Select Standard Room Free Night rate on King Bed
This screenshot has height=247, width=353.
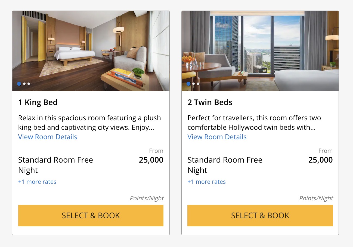(56, 165)
